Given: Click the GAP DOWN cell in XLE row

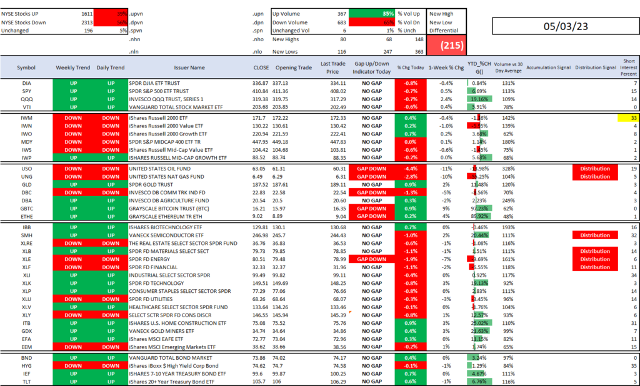Looking at the screenshot, I should click(x=371, y=259).
